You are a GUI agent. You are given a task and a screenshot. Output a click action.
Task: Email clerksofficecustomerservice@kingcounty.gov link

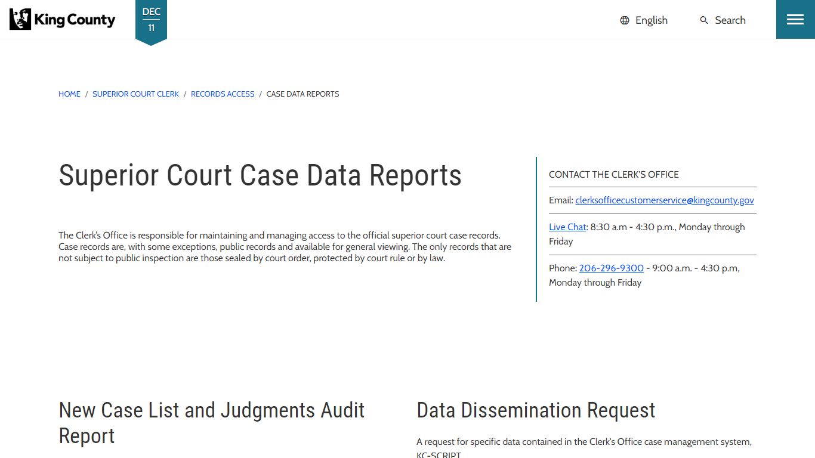tap(665, 200)
